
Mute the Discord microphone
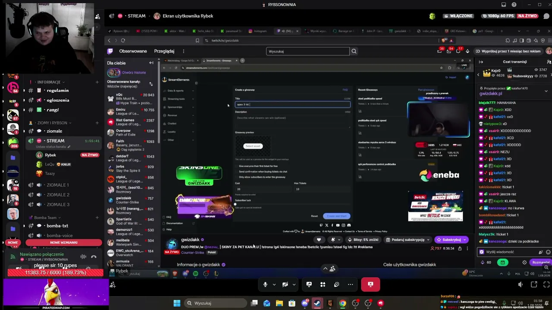[x=265, y=284]
